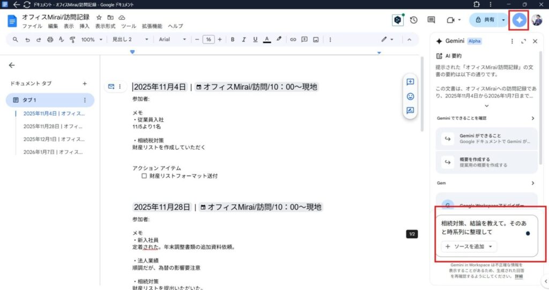Open the 表示形式 menu
Image resolution: width=549 pixels, height=290 pixels.
105,26
